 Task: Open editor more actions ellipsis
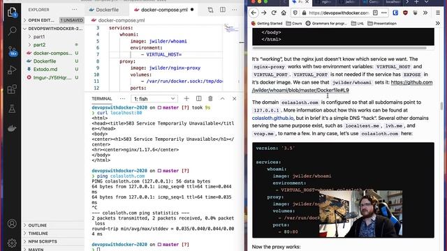tap(235, 10)
